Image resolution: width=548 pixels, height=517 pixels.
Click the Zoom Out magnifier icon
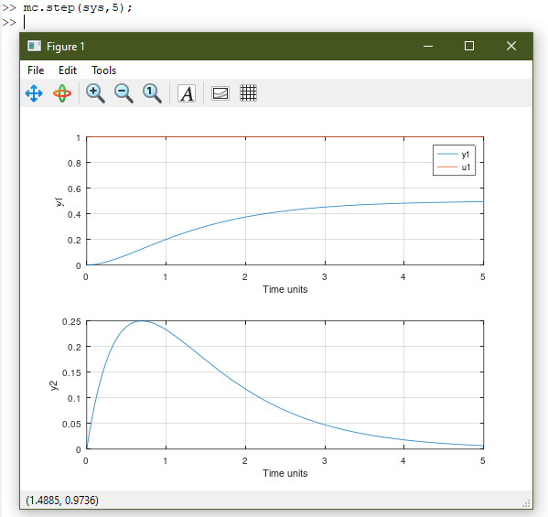coord(124,93)
